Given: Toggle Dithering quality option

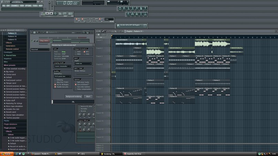Looking at the screenshot, I should pyautogui.click(x=59, y=80).
